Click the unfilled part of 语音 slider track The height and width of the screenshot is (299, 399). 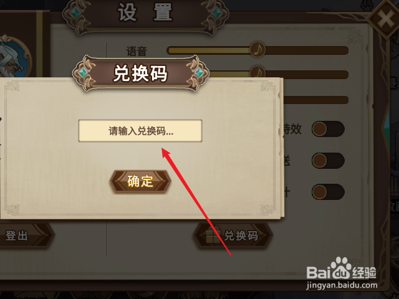(307, 50)
